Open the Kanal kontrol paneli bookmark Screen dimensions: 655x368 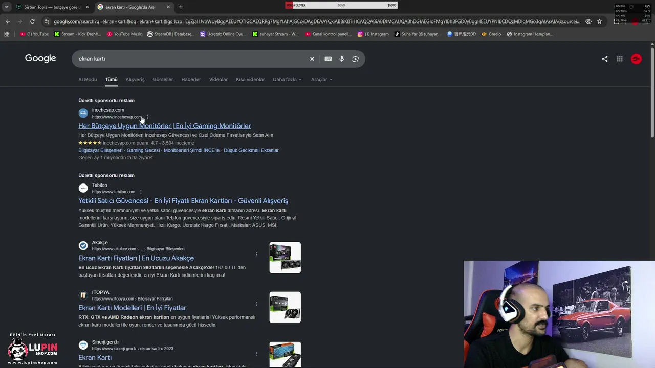click(329, 34)
